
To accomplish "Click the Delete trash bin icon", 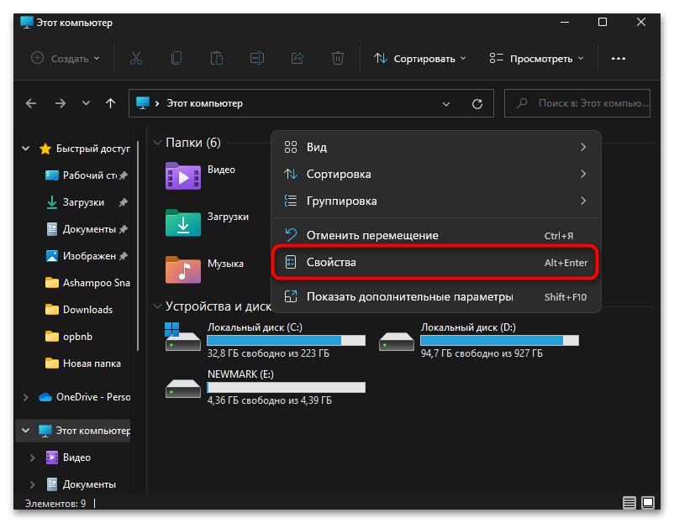I will (338, 58).
